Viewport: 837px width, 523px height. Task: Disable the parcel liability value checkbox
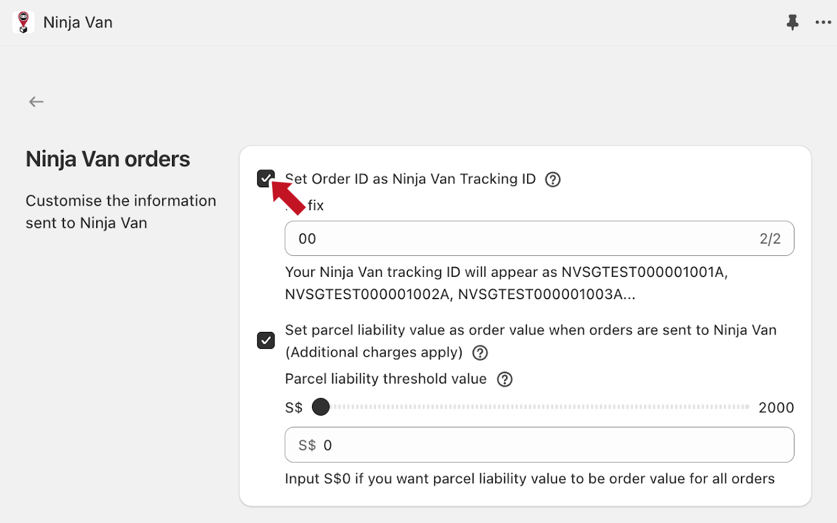(265, 340)
